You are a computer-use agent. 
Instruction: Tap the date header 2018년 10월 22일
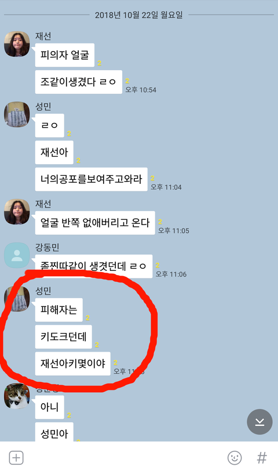pos(139,15)
